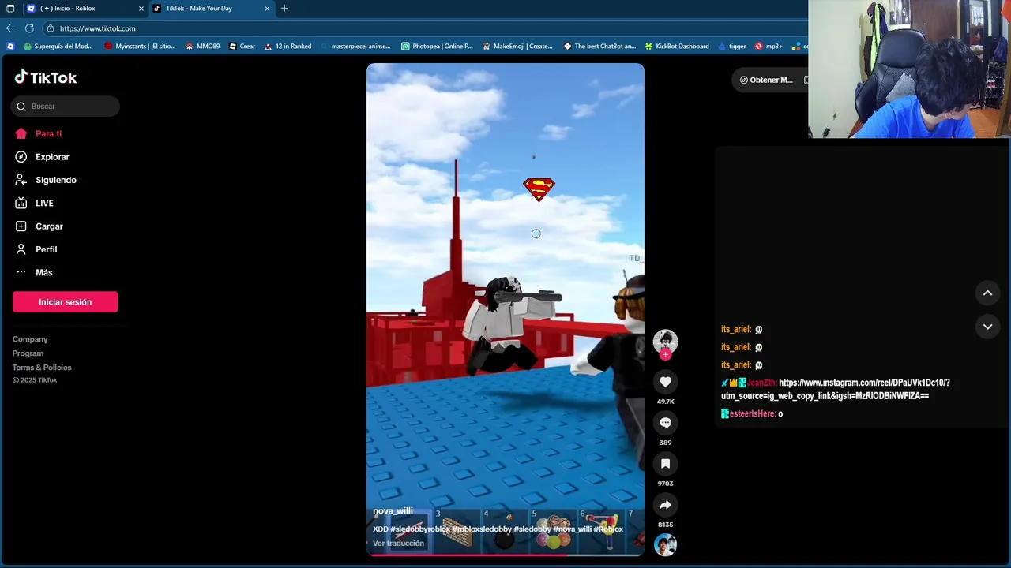Open the Myinstants bookmark
Screen dimensions: 1011x568
[x=140, y=47]
